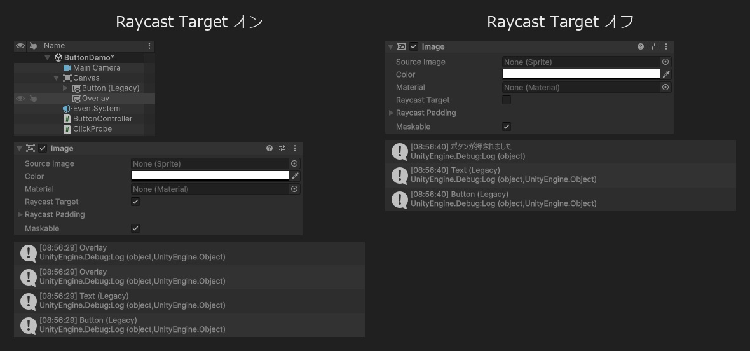The image size is (750, 351).
Task: Open presets for the right Image component
Action: pyautogui.click(x=653, y=46)
